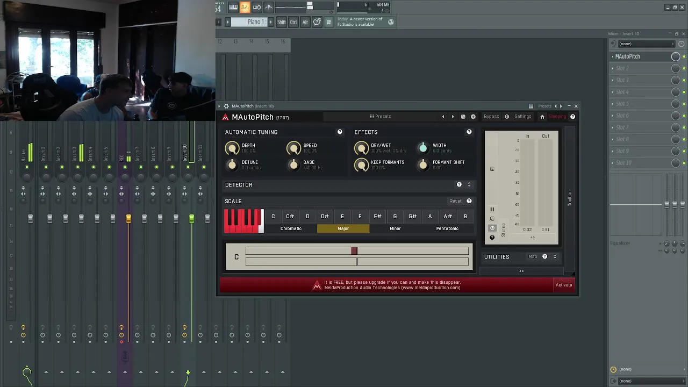Open Automatic Tuning help icon
Viewport: 688px width, 387px height.
340,132
